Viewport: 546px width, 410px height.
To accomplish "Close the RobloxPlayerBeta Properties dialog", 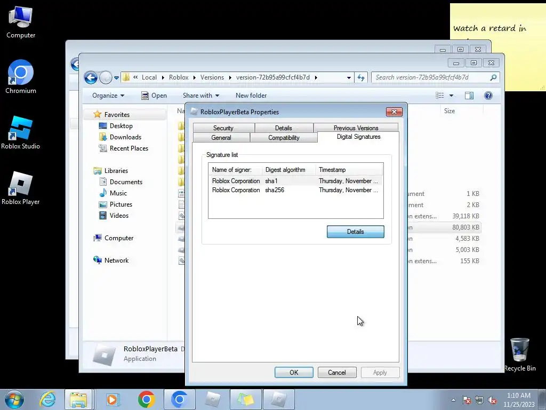I will [394, 112].
